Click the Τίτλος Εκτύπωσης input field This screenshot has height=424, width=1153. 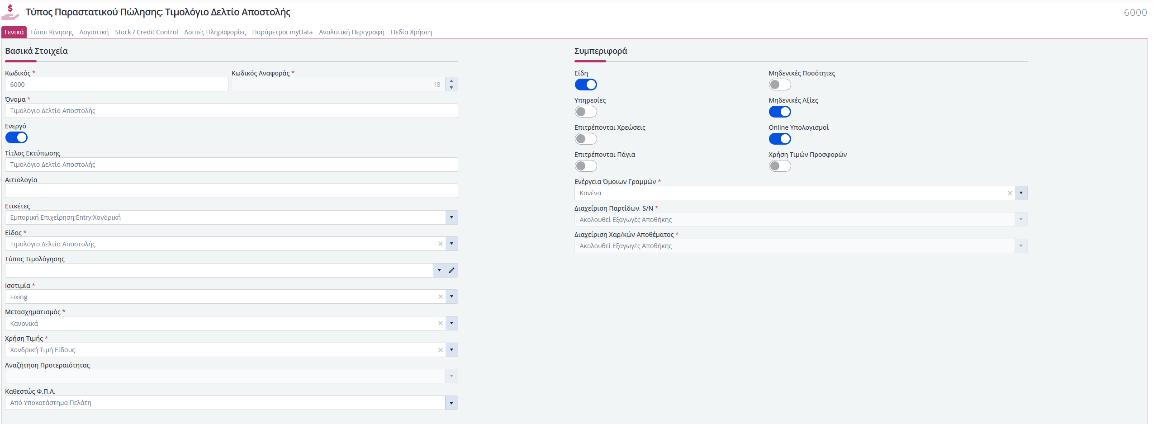tap(232, 165)
